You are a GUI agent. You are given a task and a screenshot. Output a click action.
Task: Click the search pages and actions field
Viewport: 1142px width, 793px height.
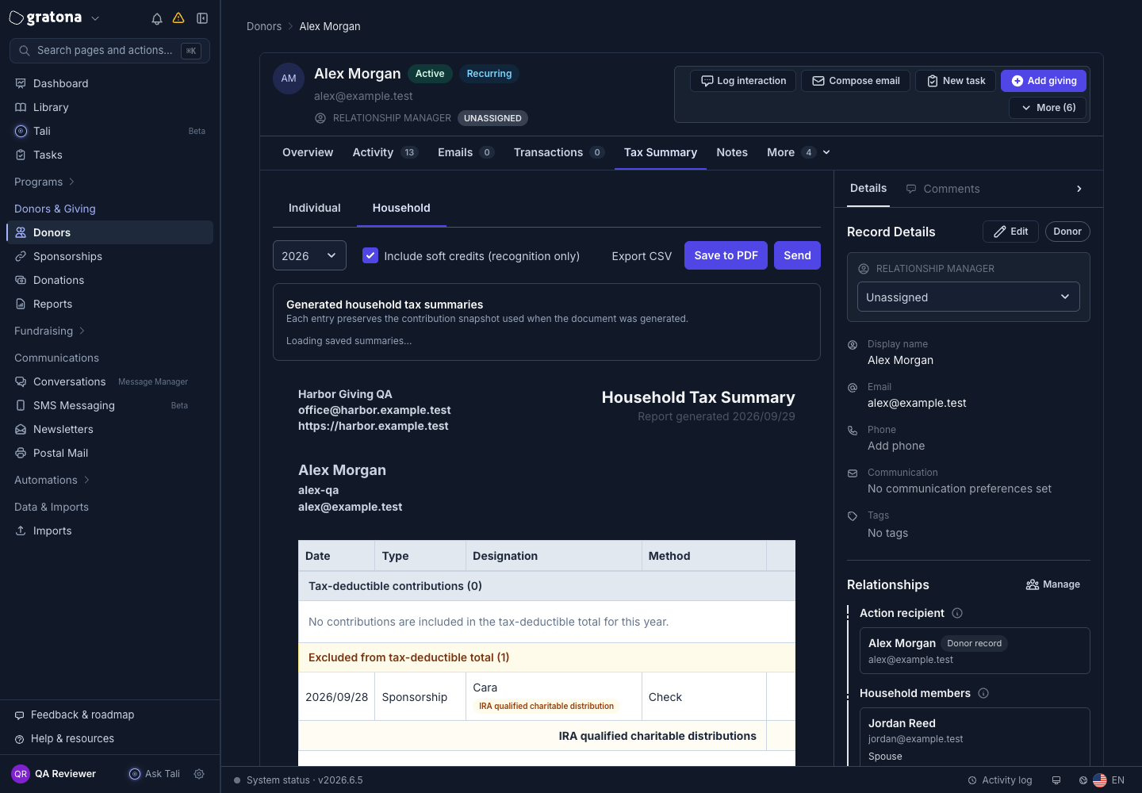[x=109, y=51]
